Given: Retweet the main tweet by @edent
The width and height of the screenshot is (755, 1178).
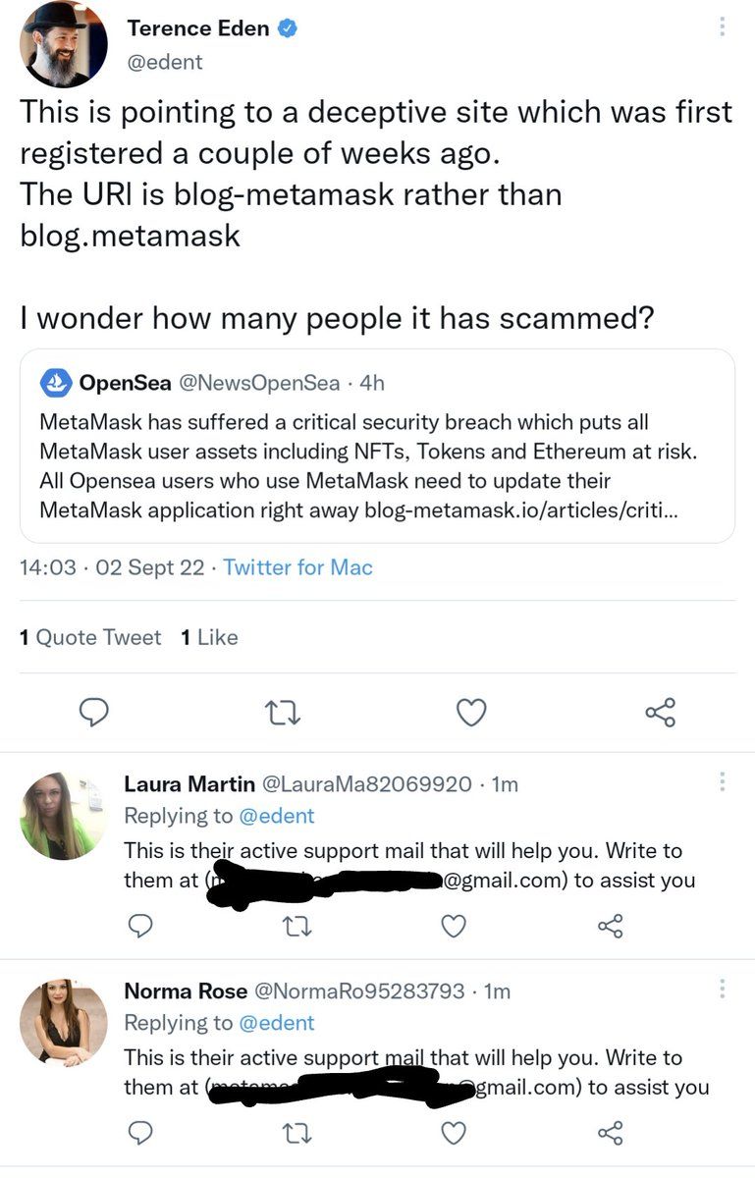Looking at the screenshot, I should 283,712.
